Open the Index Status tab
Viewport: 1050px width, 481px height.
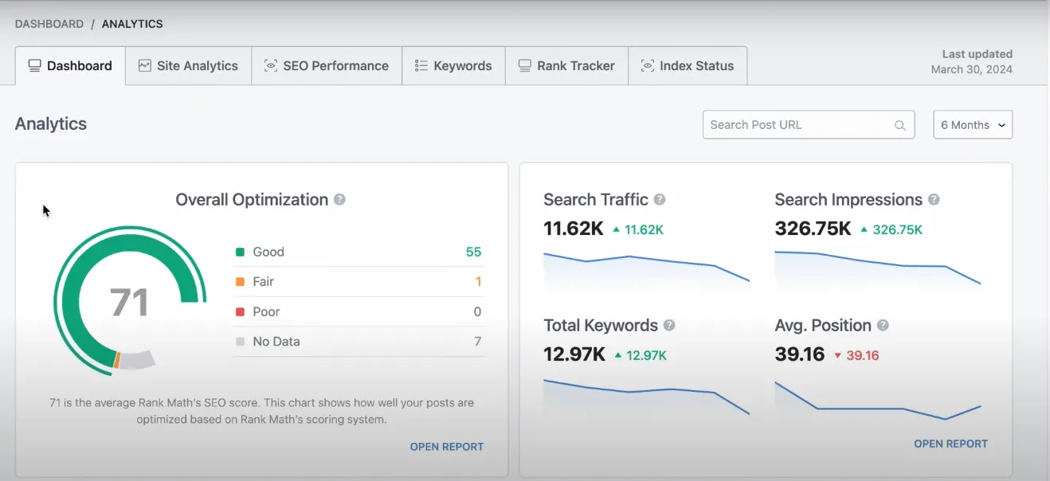tap(688, 66)
